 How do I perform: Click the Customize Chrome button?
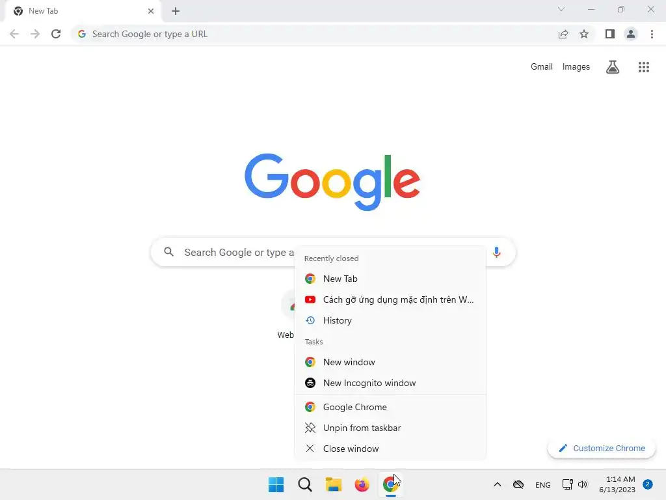602,448
